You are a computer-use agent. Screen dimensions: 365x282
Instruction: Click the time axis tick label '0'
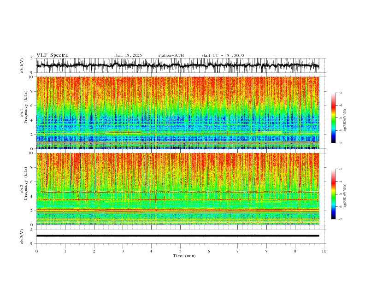[x=36, y=251]
